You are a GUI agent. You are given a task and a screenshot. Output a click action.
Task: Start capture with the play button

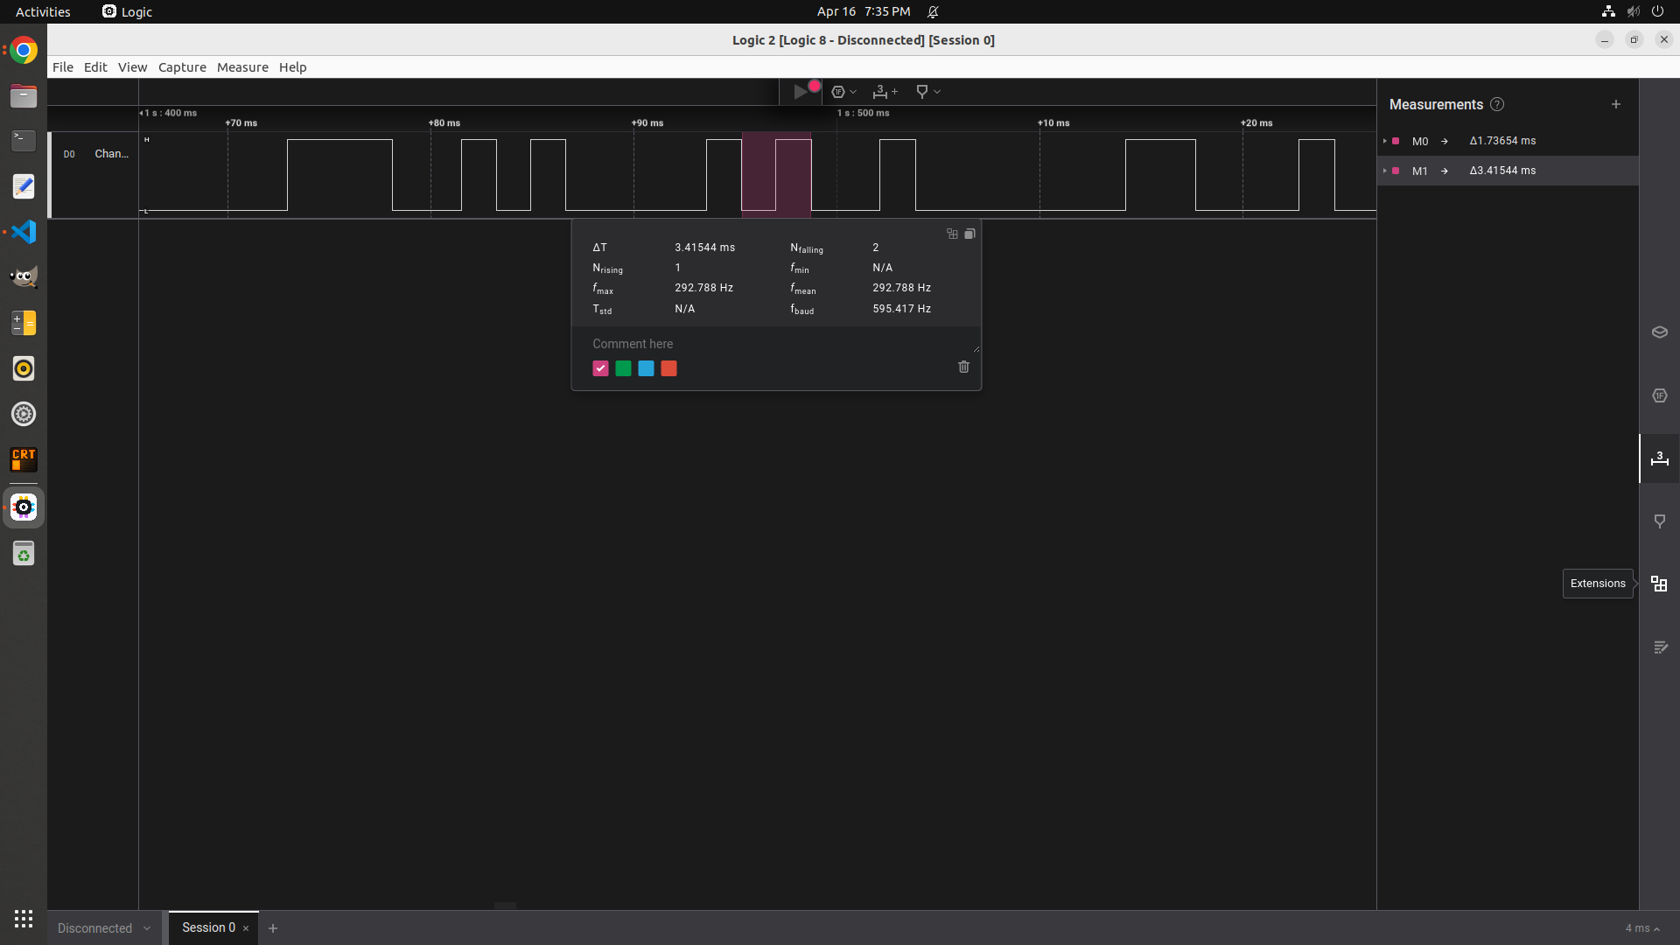(x=800, y=92)
